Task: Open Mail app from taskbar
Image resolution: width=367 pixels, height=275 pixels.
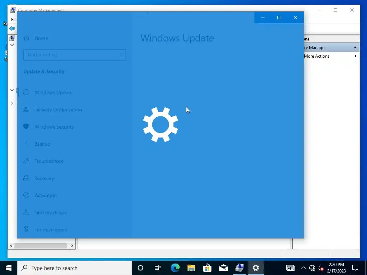Action: click(224, 268)
